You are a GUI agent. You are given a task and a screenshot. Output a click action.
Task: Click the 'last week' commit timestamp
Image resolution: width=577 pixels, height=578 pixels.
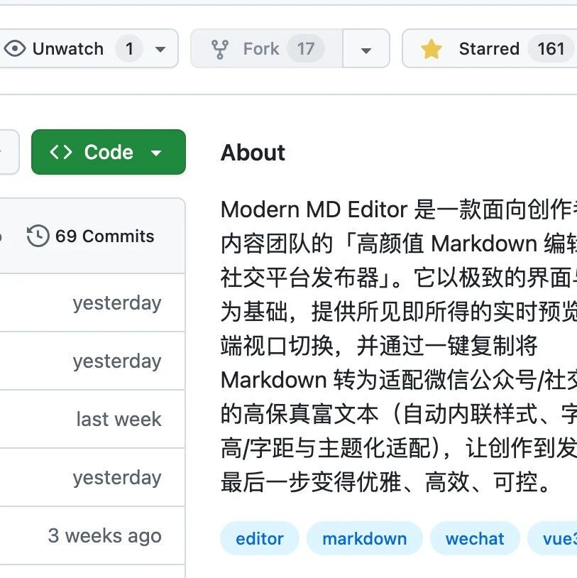[118, 419]
